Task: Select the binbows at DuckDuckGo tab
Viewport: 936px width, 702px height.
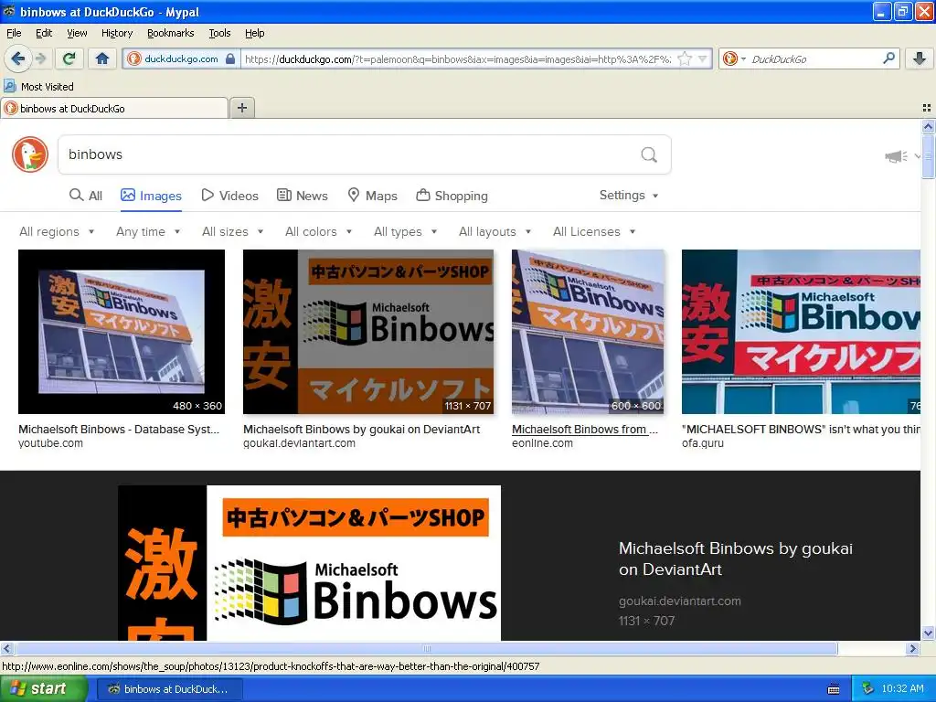Action: 114,108
